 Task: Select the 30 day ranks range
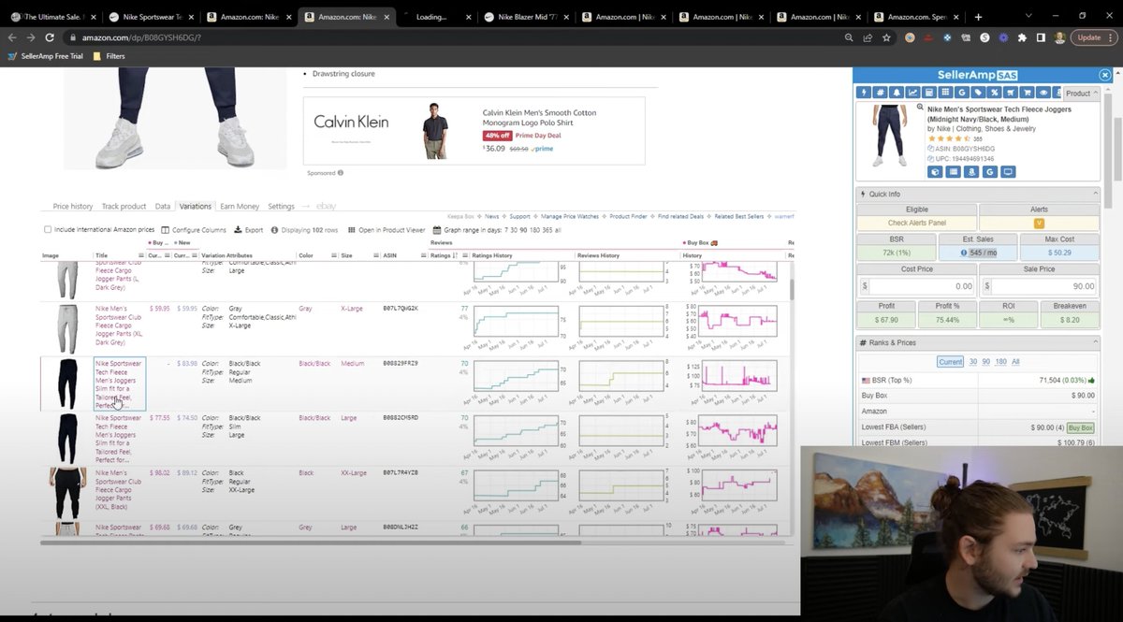tap(973, 361)
